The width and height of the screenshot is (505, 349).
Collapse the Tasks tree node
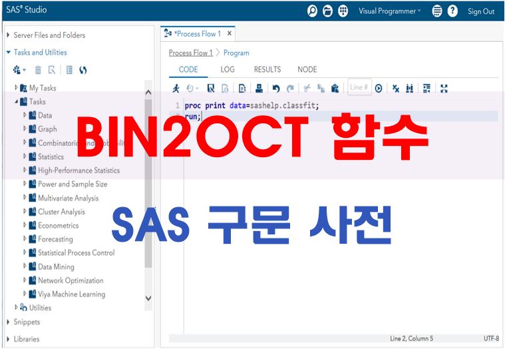[x=16, y=101]
